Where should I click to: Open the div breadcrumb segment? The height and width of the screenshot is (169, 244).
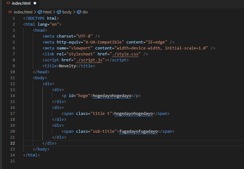pos(85,12)
